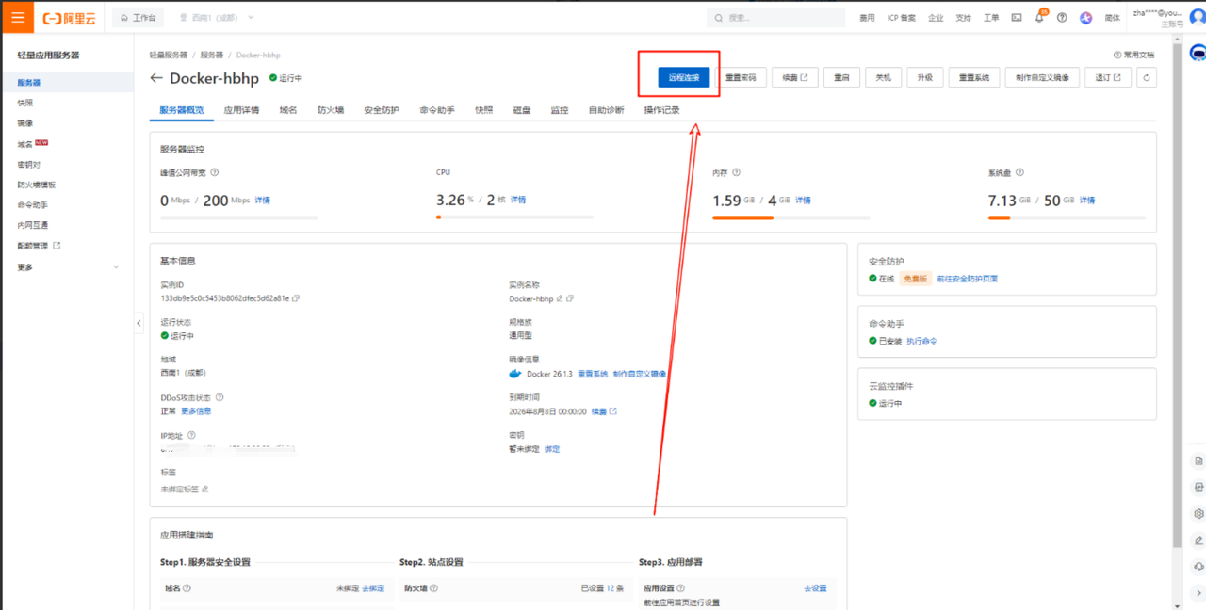Viewport: 1206px width, 610px height.
Task: Copy the instance ID using copy icon
Action: (x=296, y=298)
